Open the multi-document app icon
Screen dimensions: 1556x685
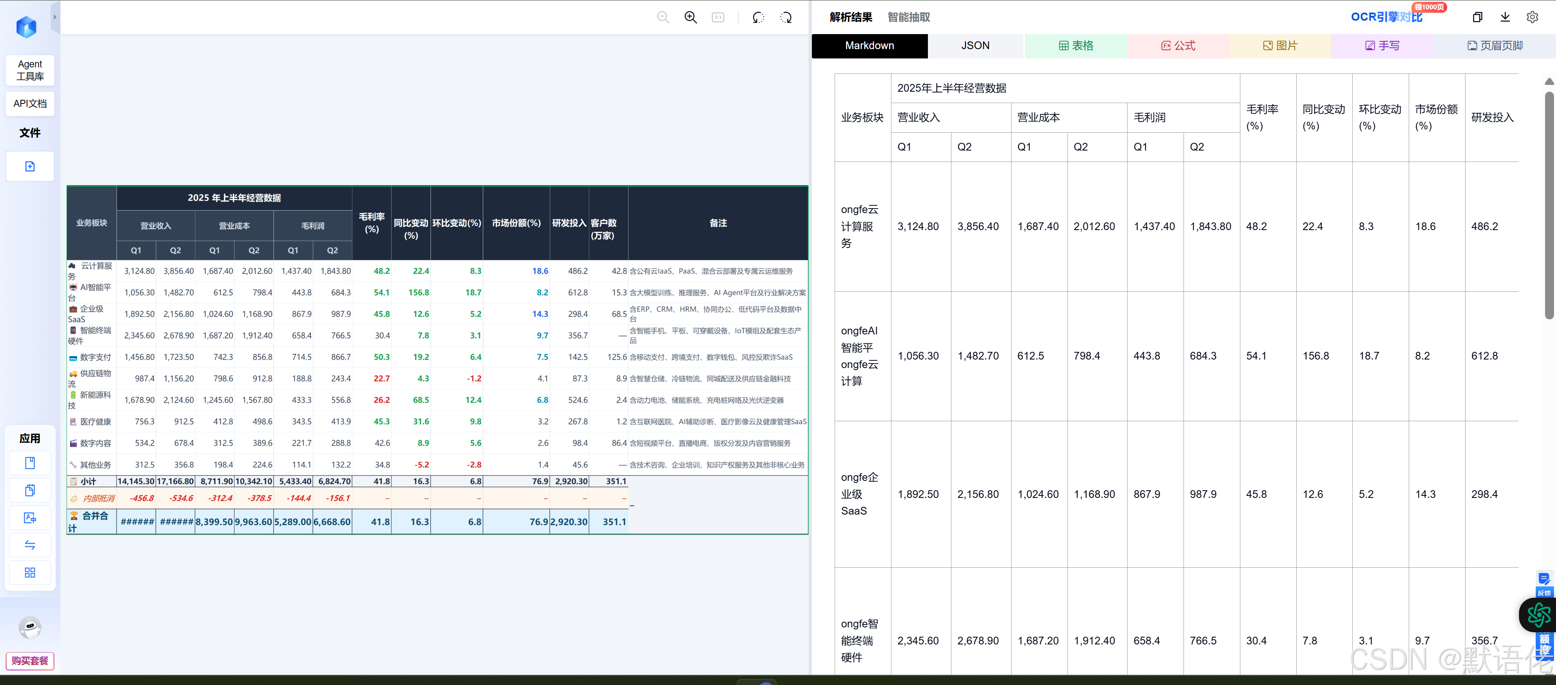coord(30,490)
